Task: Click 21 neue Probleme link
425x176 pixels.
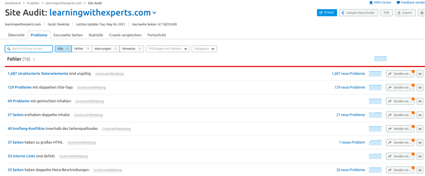Action: 351,115
